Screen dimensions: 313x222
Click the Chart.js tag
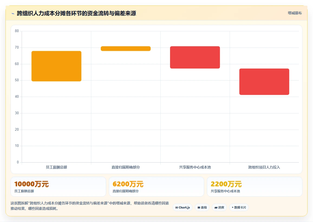[182, 207]
